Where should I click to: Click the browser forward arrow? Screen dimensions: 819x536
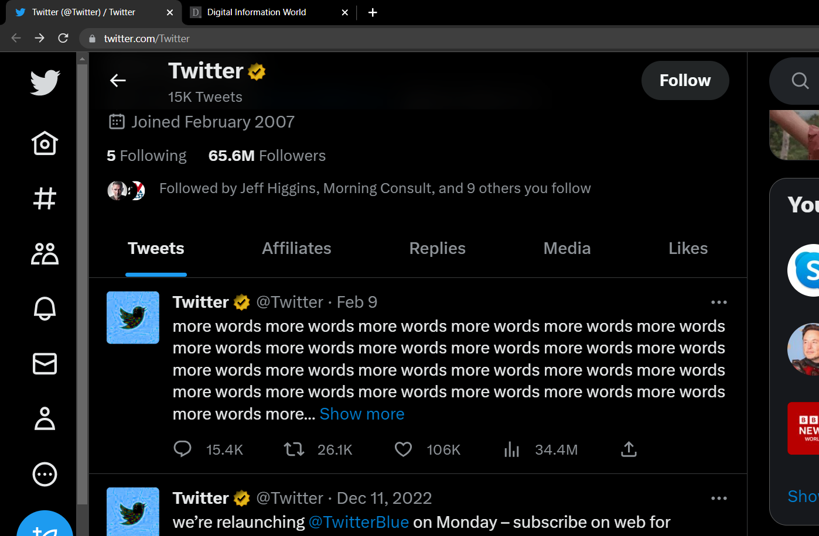pyautogui.click(x=40, y=38)
